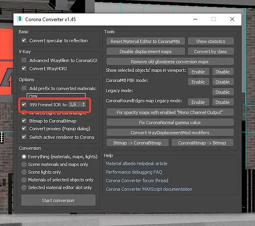Enable CoronaRoundEdges map Legacy mode
This screenshot has height=226, width=255.
[198, 102]
